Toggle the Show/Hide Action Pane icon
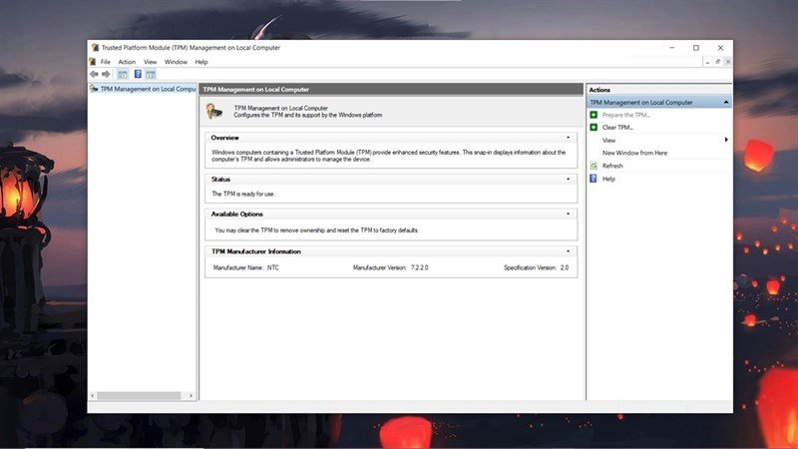 [152, 74]
